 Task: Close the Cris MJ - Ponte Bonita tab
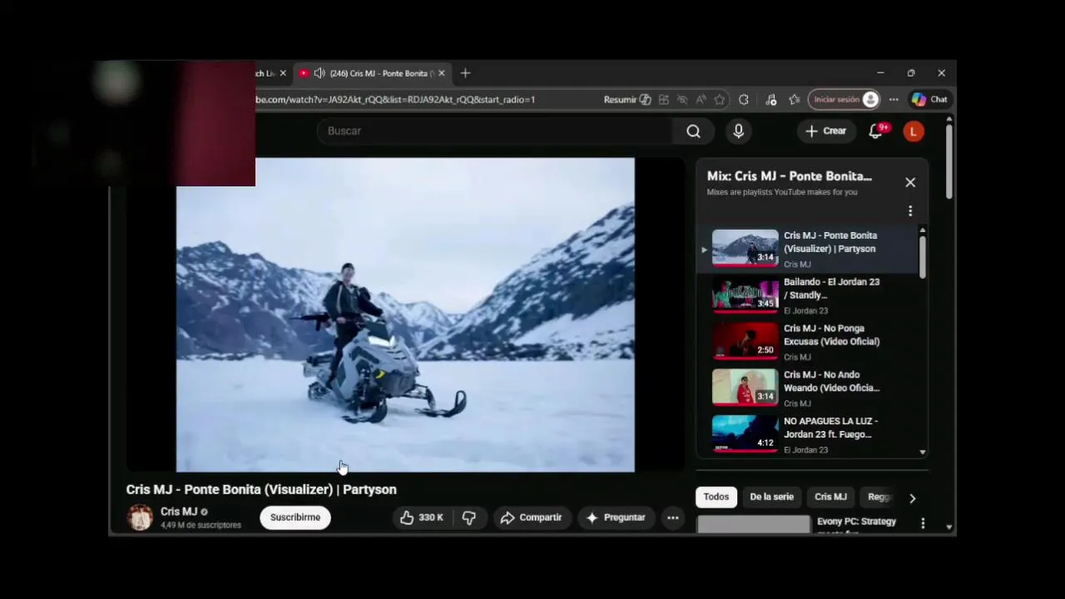pos(441,73)
